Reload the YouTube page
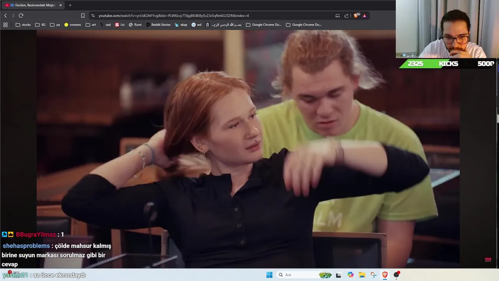The width and height of the screenshot is (499, 281). click(x=21, y=16)
